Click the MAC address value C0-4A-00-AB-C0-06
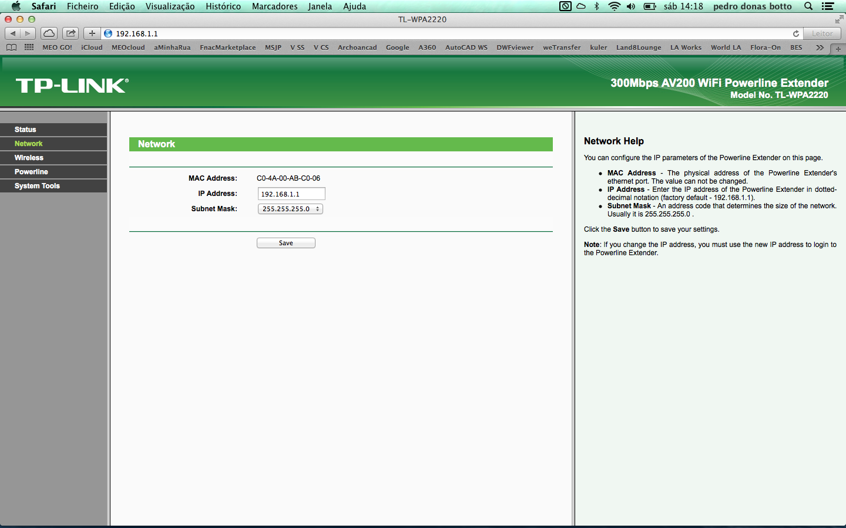This screenshot has width=846, height=528. click(288, 178)
